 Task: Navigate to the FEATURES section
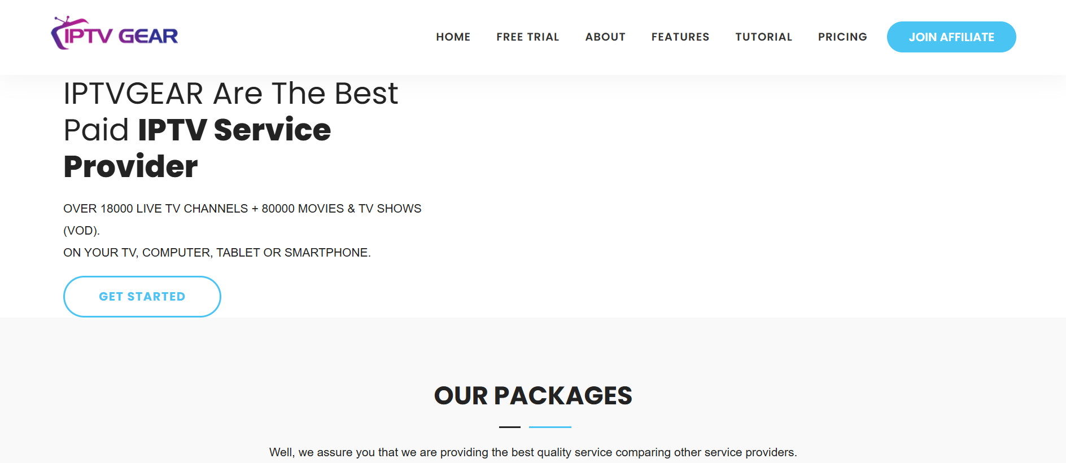pyautogui.click(x=680, y=37)
